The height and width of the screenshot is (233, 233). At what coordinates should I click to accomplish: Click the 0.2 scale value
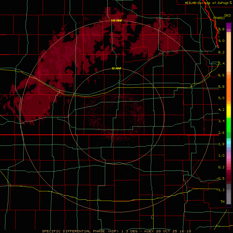click(221, 167)
